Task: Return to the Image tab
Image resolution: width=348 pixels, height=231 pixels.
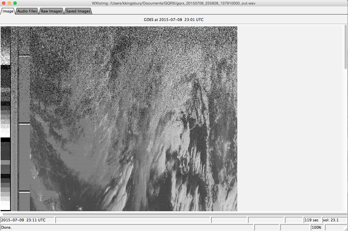Action: tap(7, 11)
